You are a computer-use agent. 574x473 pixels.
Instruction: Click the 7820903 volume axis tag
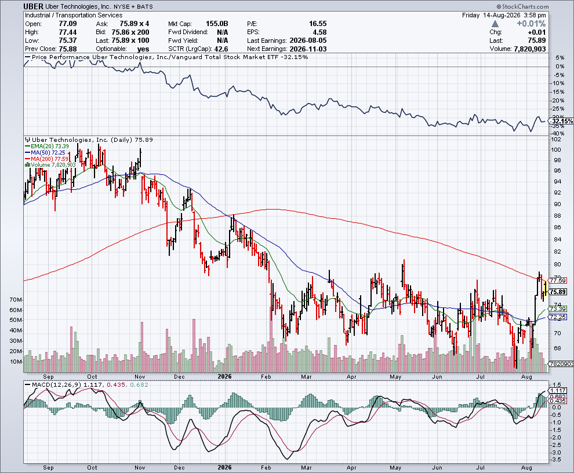[x=561, y=364]
